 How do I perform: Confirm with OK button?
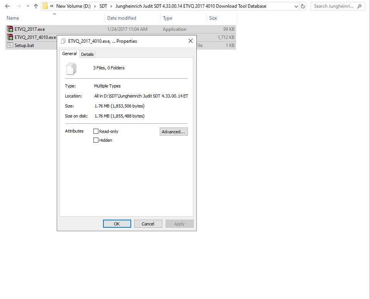coord(117,224)
